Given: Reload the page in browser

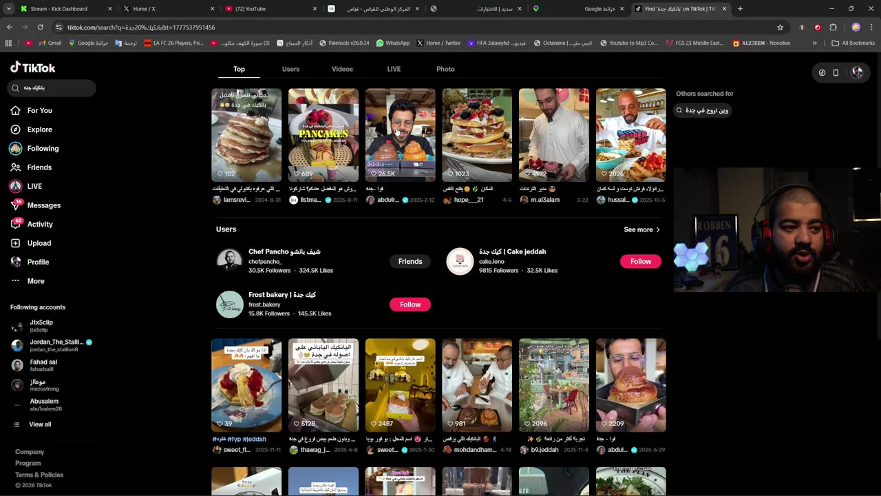Looking at the screenshot, I should (x=40, y=27).
